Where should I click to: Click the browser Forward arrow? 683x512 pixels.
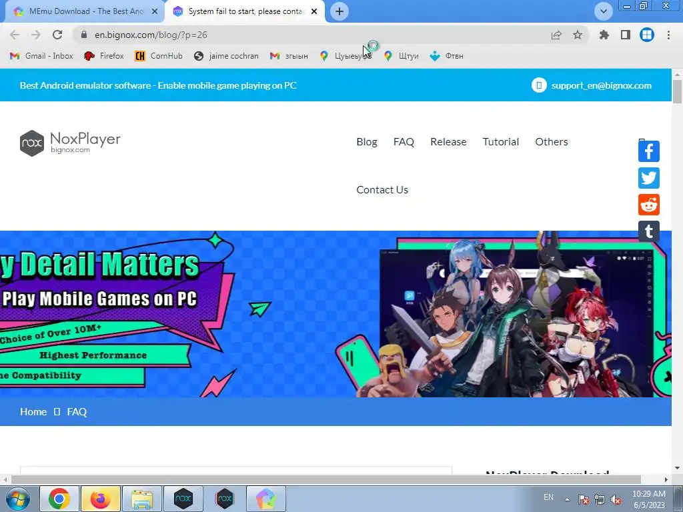(x=36, y=35)
